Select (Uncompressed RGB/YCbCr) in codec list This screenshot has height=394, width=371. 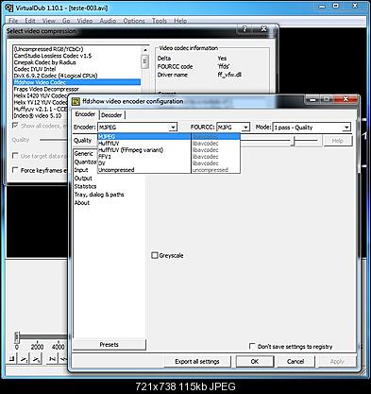76,49
